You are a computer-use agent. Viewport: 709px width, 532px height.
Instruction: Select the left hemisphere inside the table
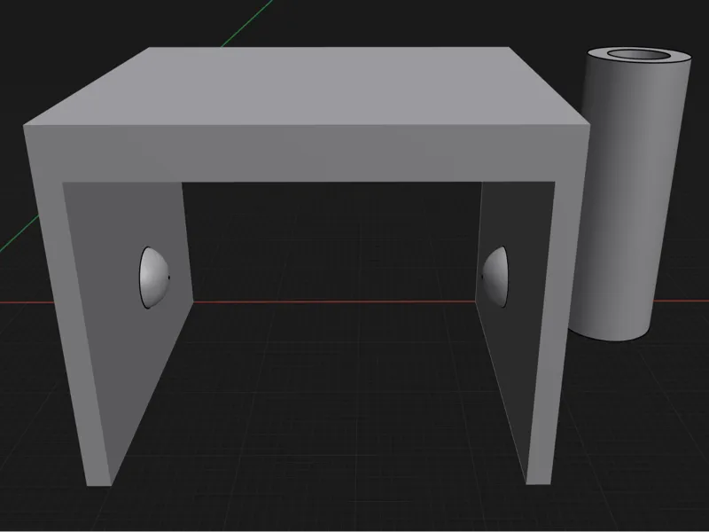pyautogui.click(x=154, y=278)
